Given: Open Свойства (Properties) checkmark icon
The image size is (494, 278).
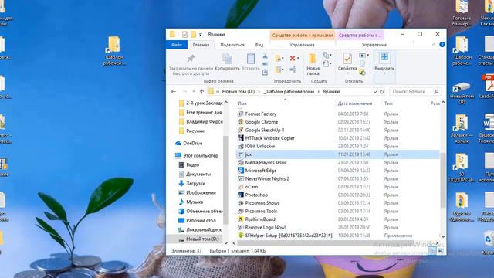Looking at the screenshot, I should pyautogui.click(x=347, y=59).
